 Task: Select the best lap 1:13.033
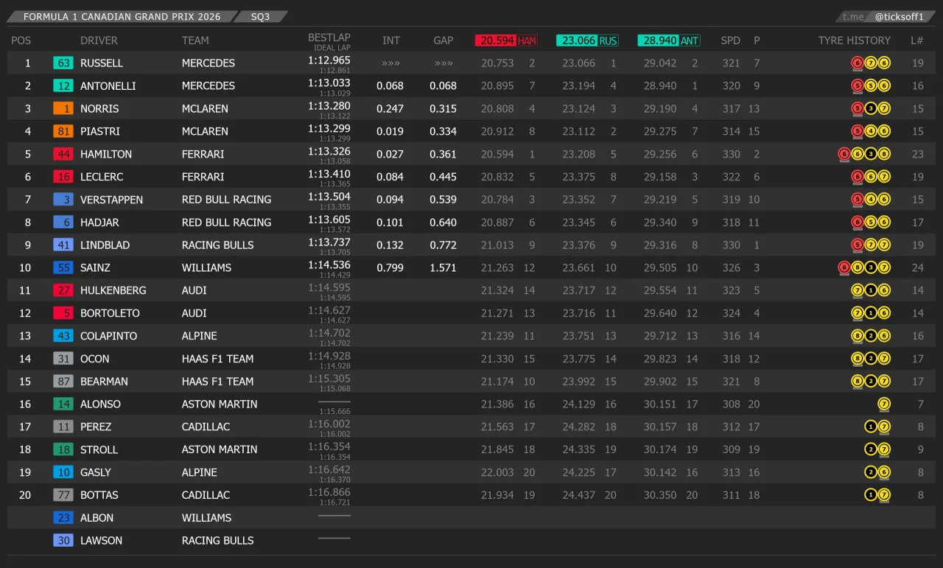pyautogui.click(x=329, y=83)
